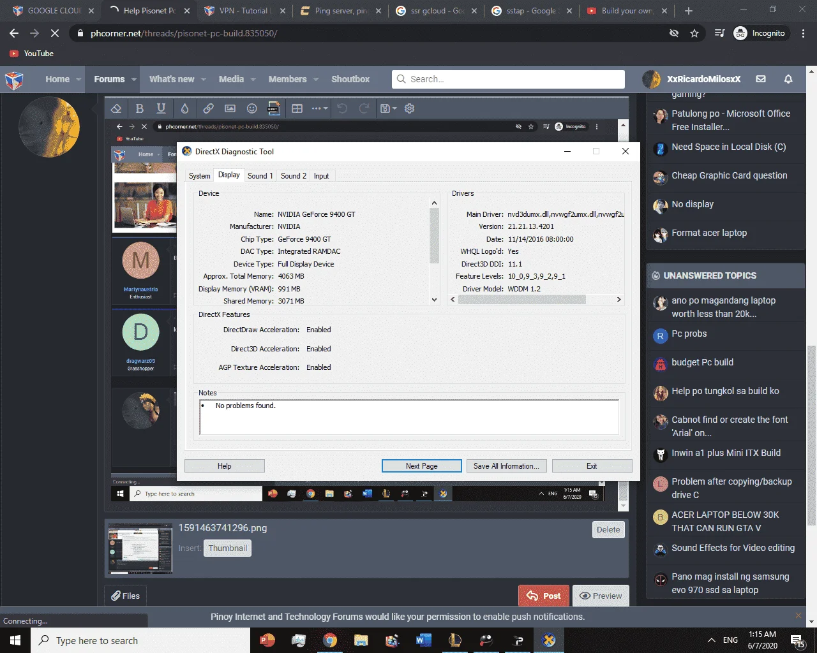Image resolution: width=817 pixels, height=653 pixels.
Task: Insert a table in the editor
Action: click(297, 108)
